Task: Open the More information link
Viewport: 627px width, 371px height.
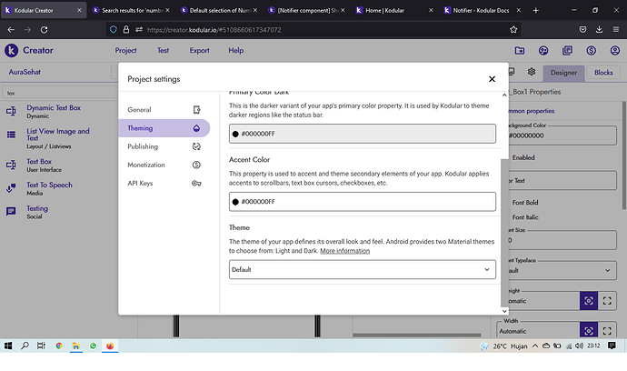Action: [x=344, y=251]
